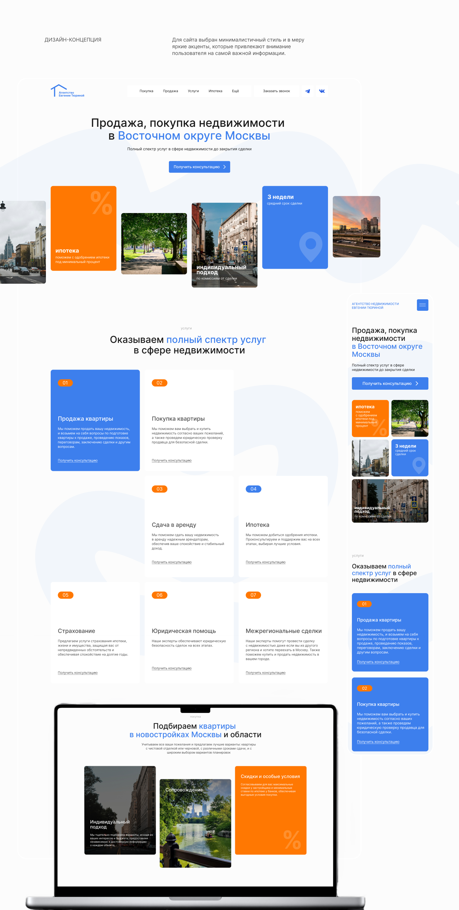Open the mobile hamburger menu button
Viewport: 459px width, 910px height.
pos(422,305)
